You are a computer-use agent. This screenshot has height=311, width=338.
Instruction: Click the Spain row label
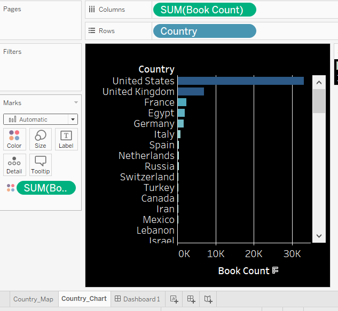[x=162, y=145]
